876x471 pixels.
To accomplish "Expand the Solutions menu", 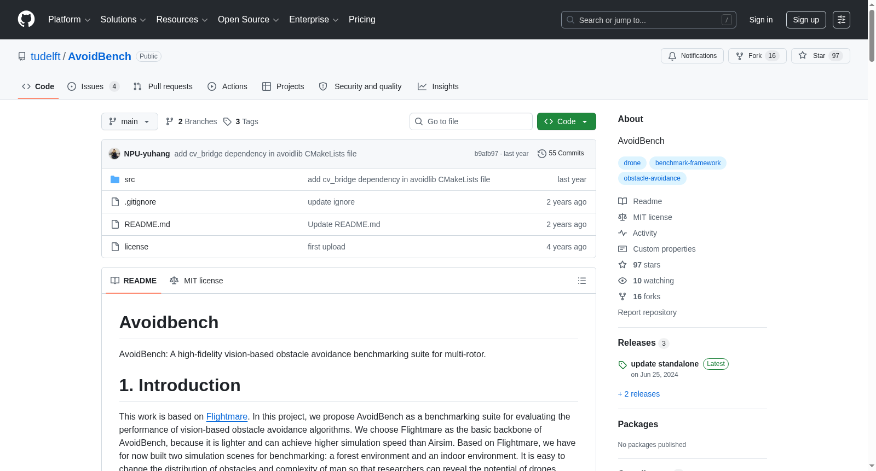I will (x=123, y=20).
